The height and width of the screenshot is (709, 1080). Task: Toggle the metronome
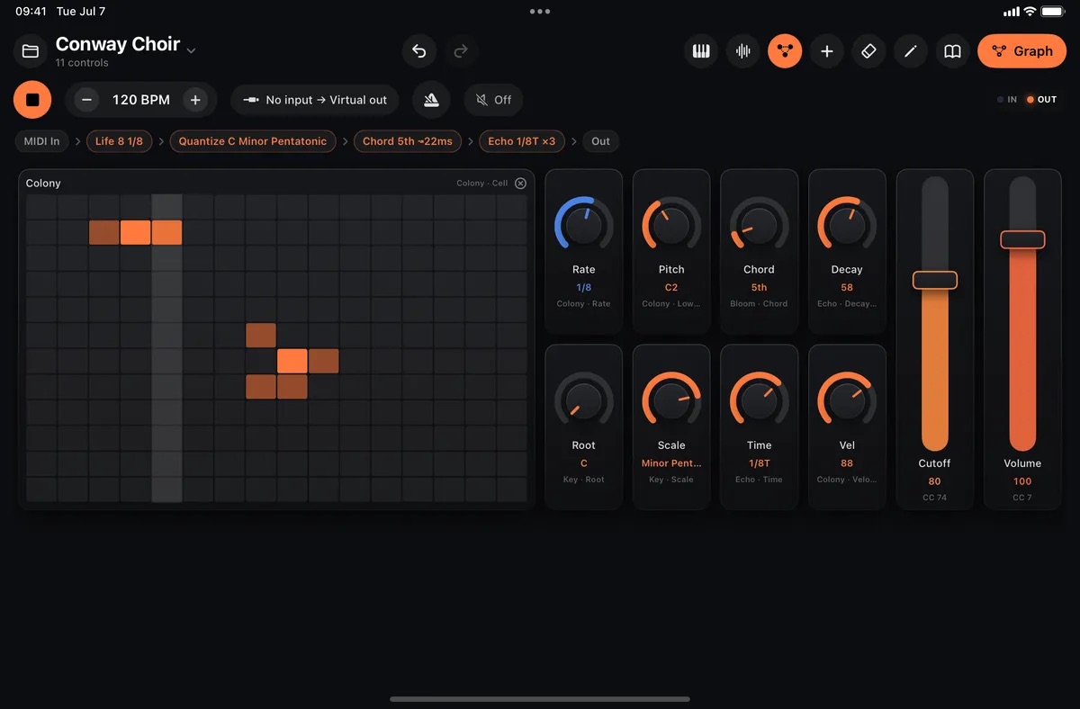click(x=431, y=100)
